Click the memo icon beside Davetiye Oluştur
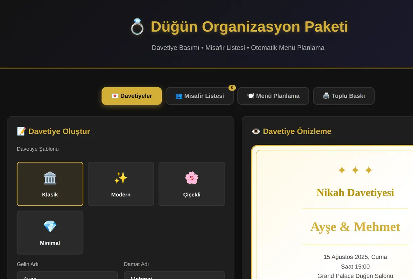The width and height of the screenshot is (413, 279). point(21,131)
